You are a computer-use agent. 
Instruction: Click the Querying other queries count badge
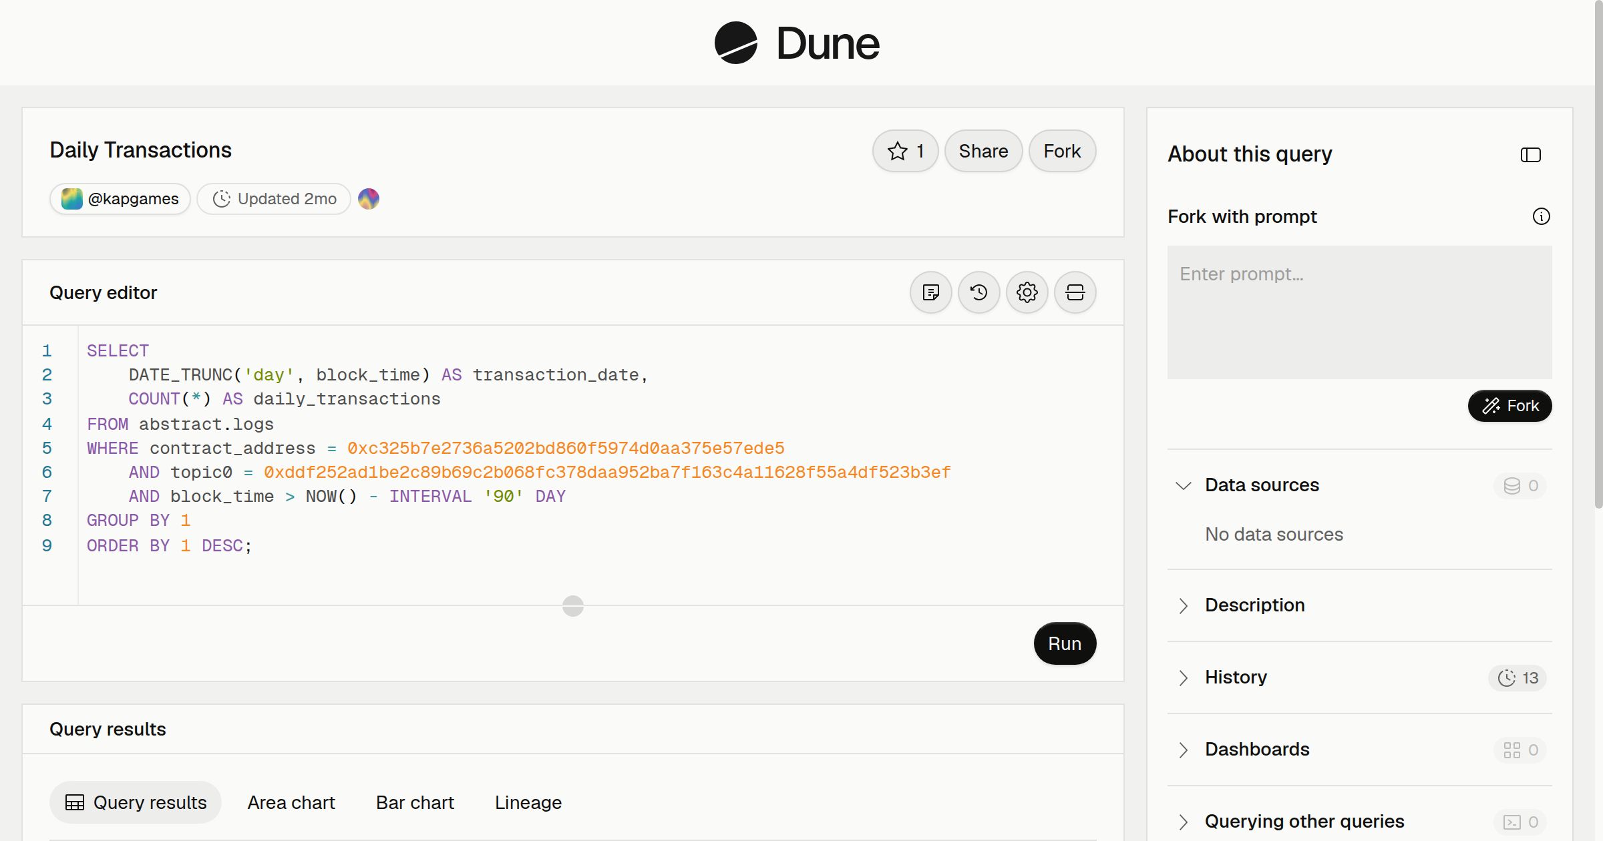tap(1521, 822)
